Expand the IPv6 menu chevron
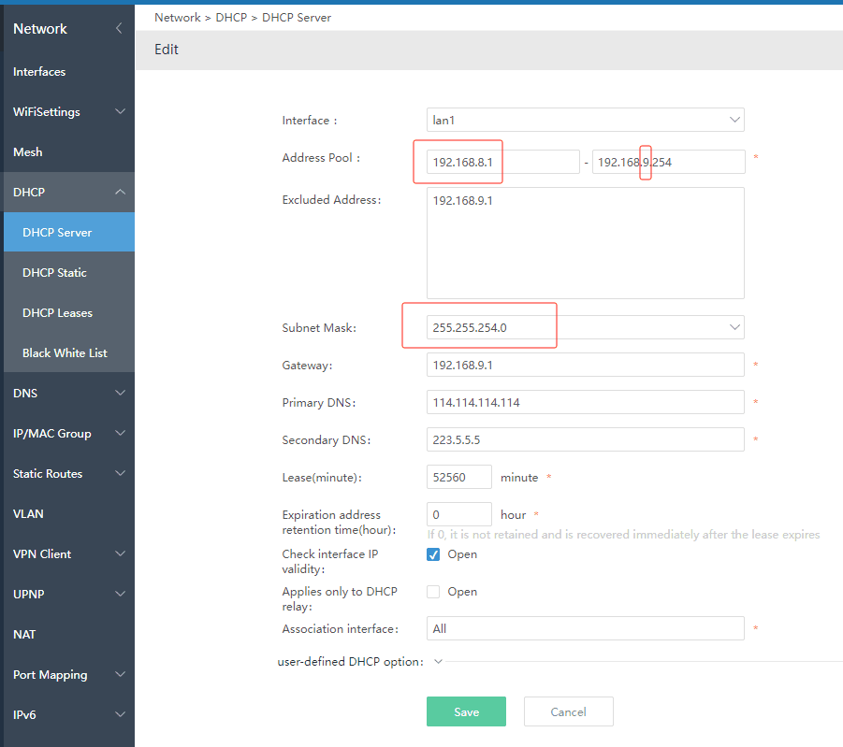 click(121, 714)
